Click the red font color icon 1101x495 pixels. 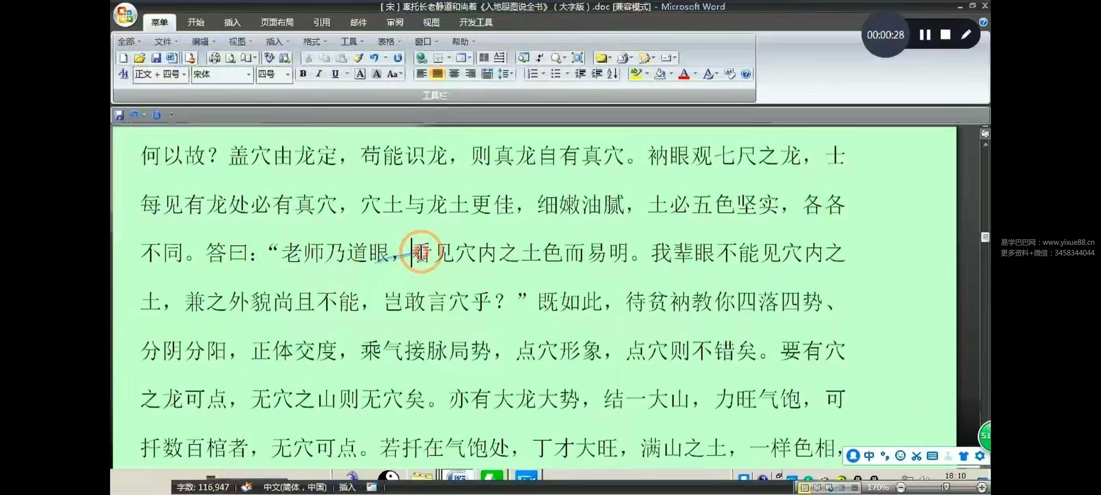pyautogui.click(x=684, y=74)
